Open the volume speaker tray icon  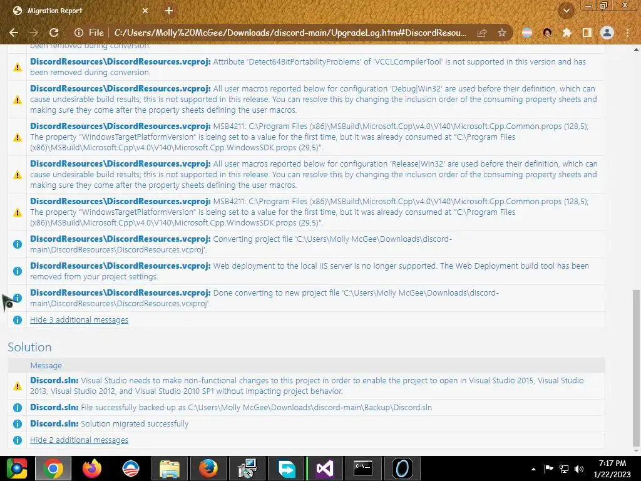(x=579, y=468)
